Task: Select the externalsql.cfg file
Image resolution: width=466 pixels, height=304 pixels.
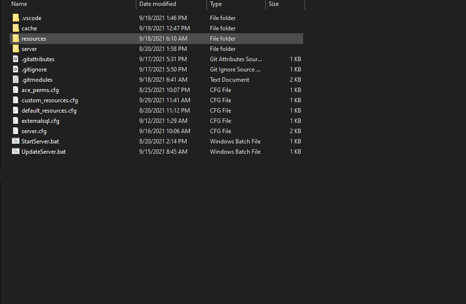Action: (x=40, y=121)
